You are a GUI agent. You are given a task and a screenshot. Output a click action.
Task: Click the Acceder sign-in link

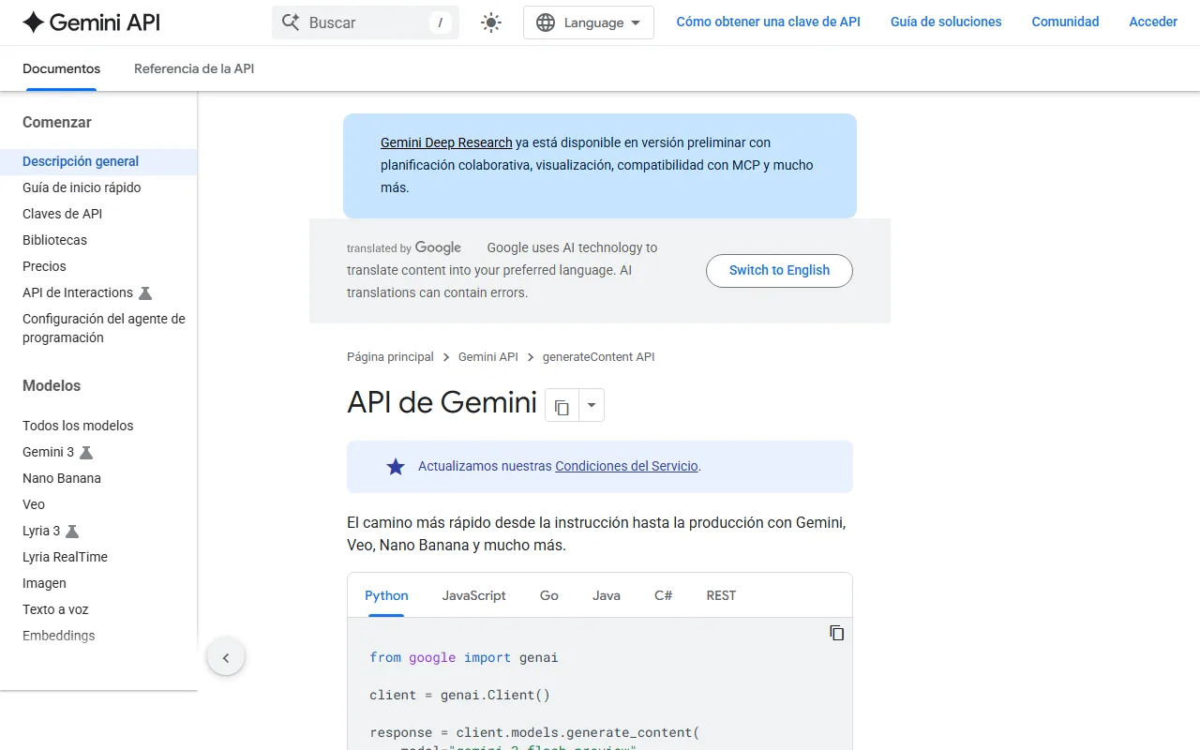tap(1153, 22)
